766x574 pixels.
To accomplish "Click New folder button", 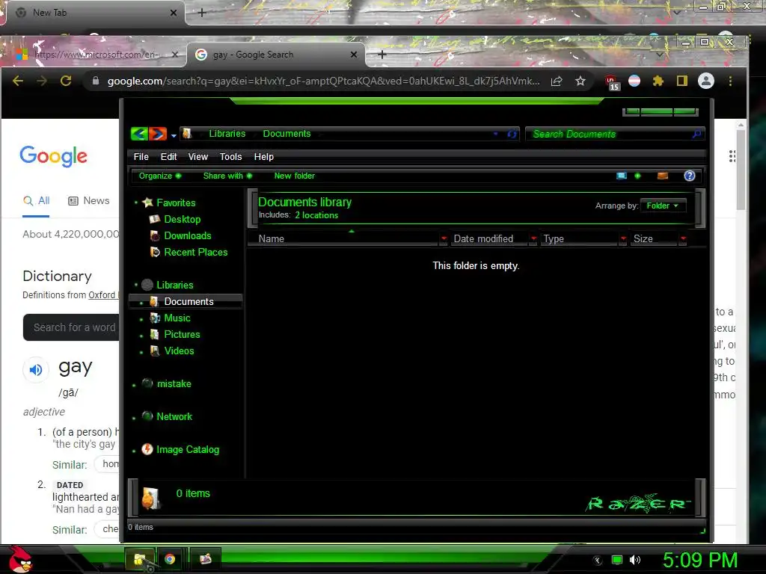I will coord(295,176).
